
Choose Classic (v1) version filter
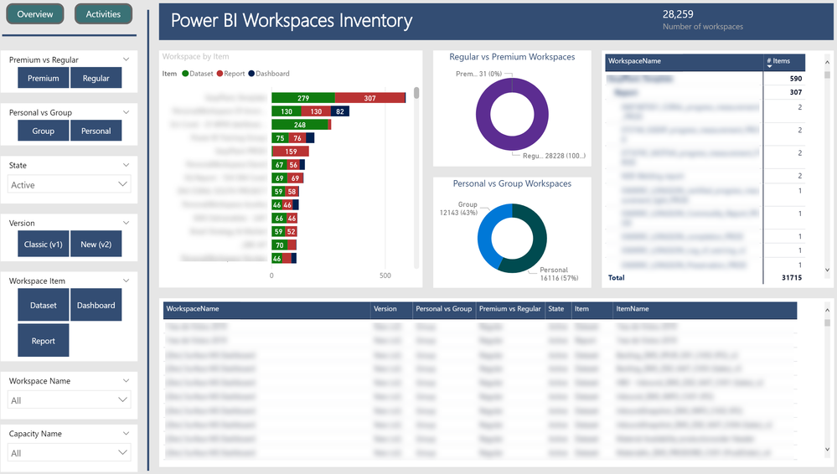click(x=44, y=244)
